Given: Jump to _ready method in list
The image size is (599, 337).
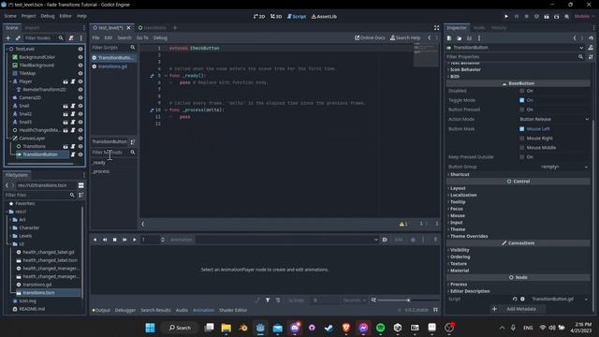Looking at the screenshot, I should click(x=99, y=163).
